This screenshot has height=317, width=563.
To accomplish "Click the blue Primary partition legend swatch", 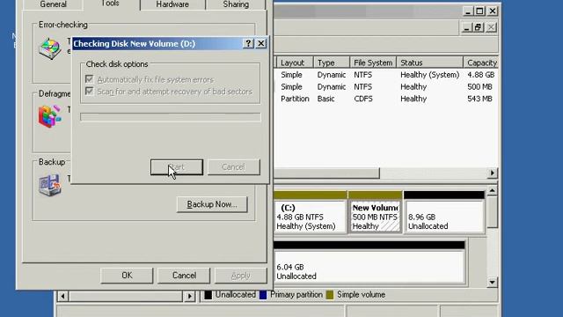I will pos(263,295).
